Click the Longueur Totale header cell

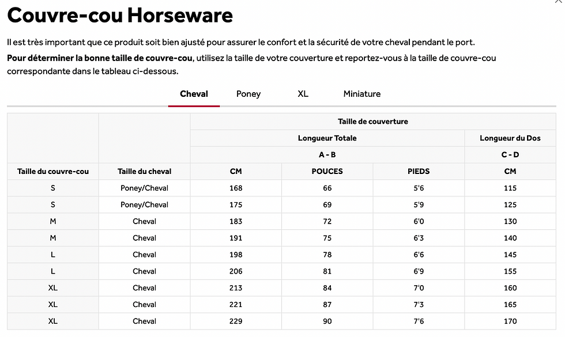pos(327,138)
